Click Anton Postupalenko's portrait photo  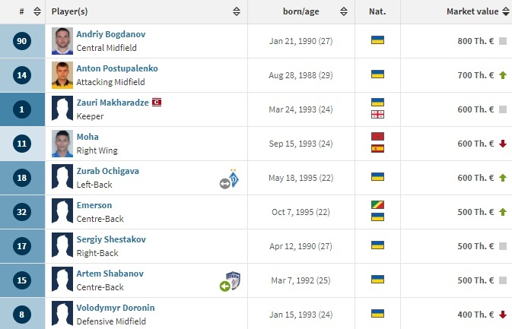click(62, 75)
